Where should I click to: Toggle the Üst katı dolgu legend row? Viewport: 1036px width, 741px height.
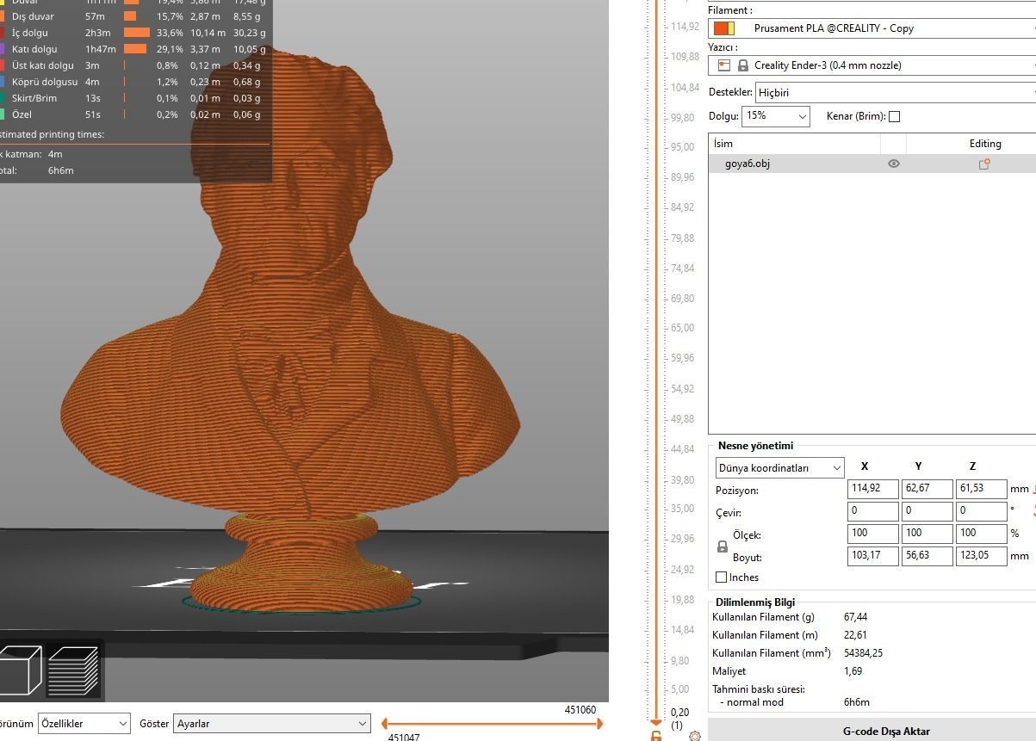[x=134, y=65]
